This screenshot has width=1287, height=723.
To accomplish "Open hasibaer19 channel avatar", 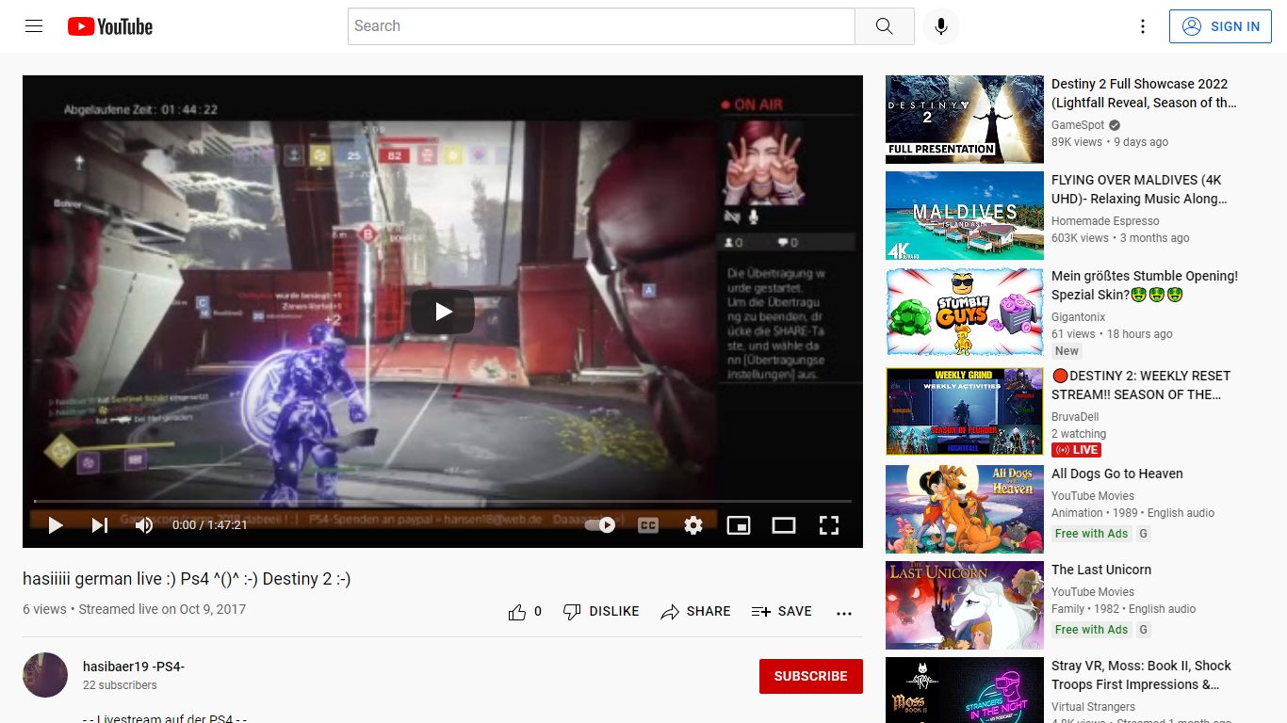I will [45, 675].
